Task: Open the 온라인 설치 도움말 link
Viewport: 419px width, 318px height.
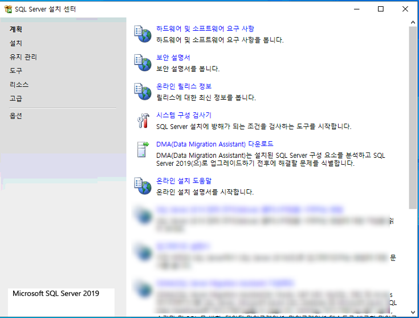Action: 184,181
